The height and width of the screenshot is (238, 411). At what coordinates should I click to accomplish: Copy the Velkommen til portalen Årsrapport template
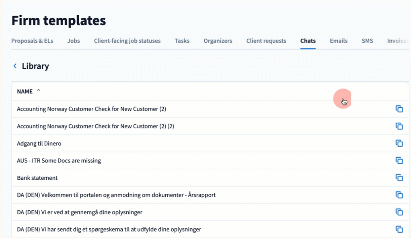click(399, 195)
